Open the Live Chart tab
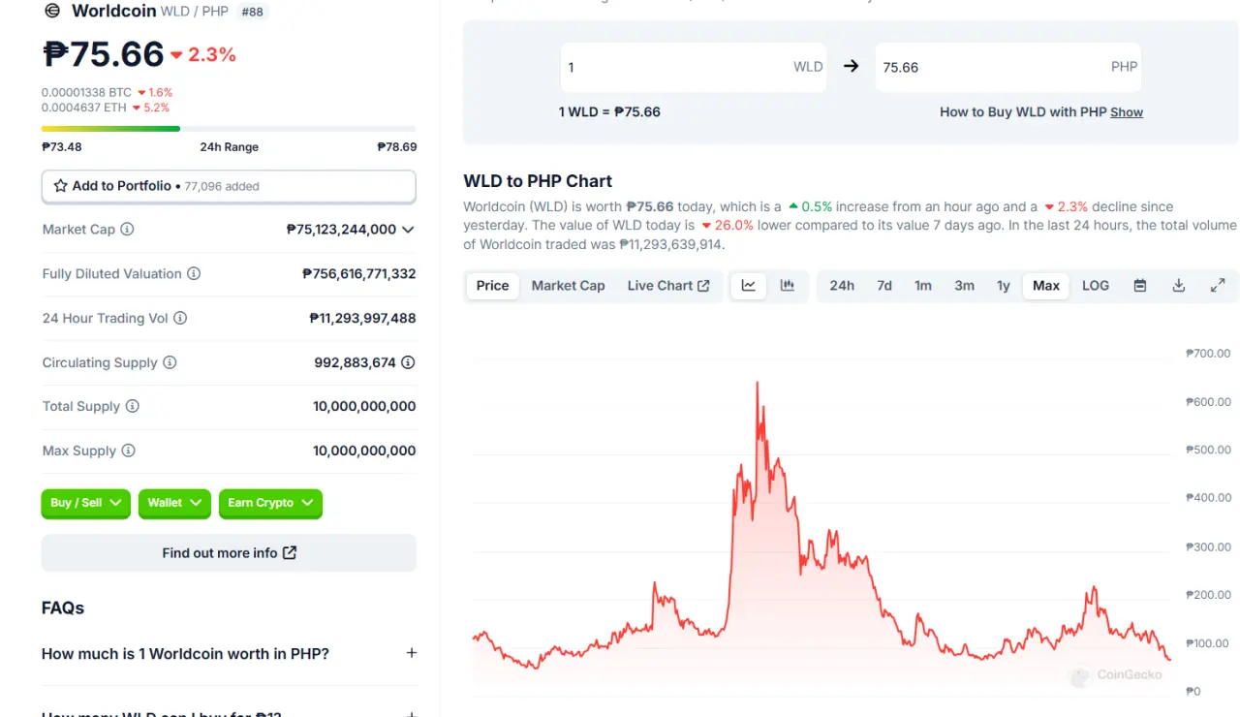 668,286
